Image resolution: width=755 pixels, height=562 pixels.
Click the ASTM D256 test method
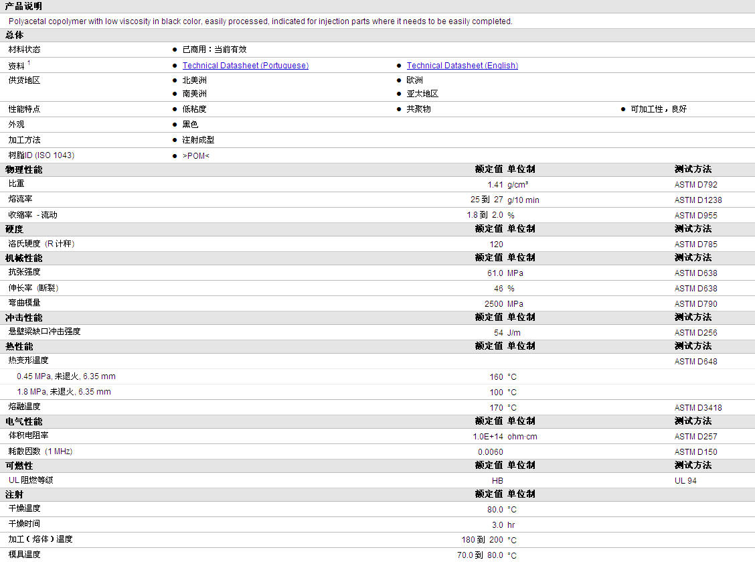click(x=696, y=333)
